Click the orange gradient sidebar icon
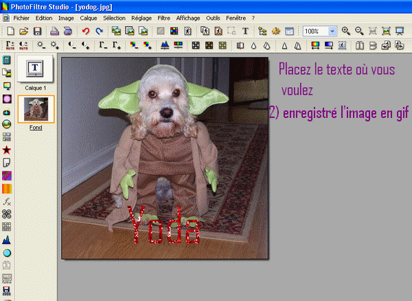 (x=7, y=189)
